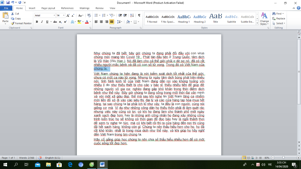Viewport: 301px width, 169px height.
Task: Click the Save icon in the Quick Access Toolbar
Action: pos(8,2)
